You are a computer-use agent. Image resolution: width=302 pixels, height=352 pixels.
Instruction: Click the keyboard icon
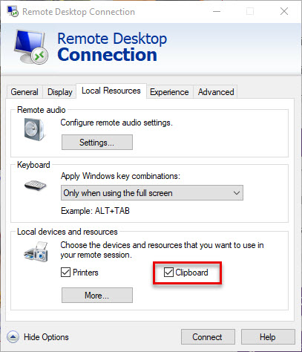35,185
